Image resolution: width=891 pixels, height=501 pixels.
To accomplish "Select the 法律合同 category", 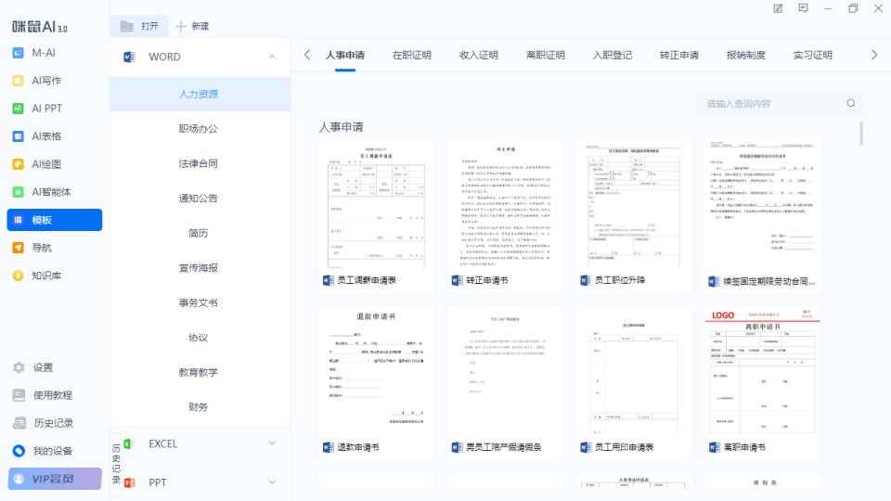I will tap(199, 163).
